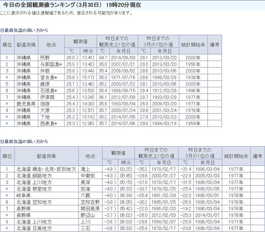Select the 開田高原 location cell

coord(90,209)
